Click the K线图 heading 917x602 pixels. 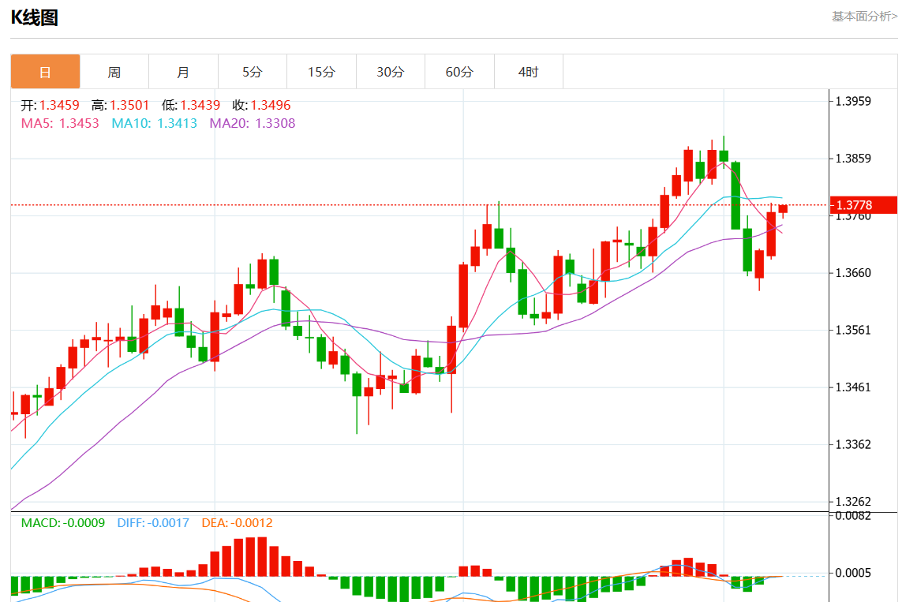[35, 17]
